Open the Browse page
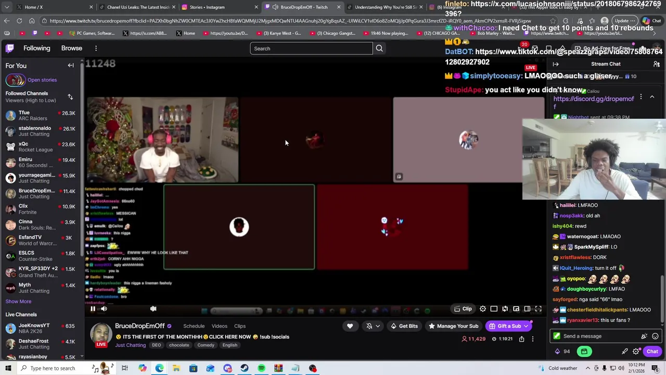Image resolution: width=666 pixels, height=375 pixels. (72, 48)
